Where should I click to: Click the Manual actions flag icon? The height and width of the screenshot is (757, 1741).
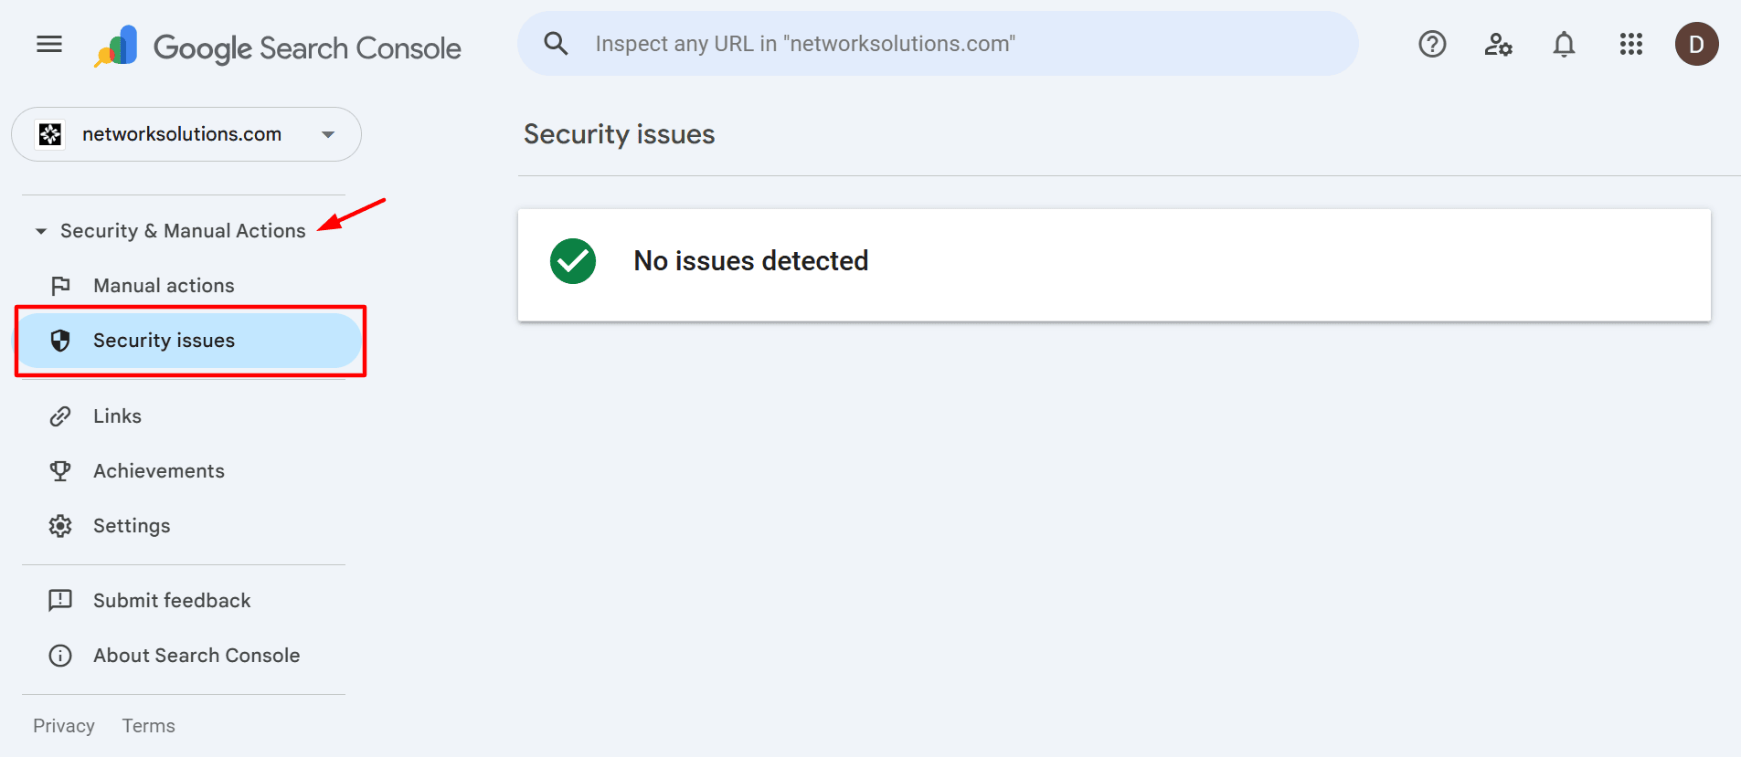point(60,285)
